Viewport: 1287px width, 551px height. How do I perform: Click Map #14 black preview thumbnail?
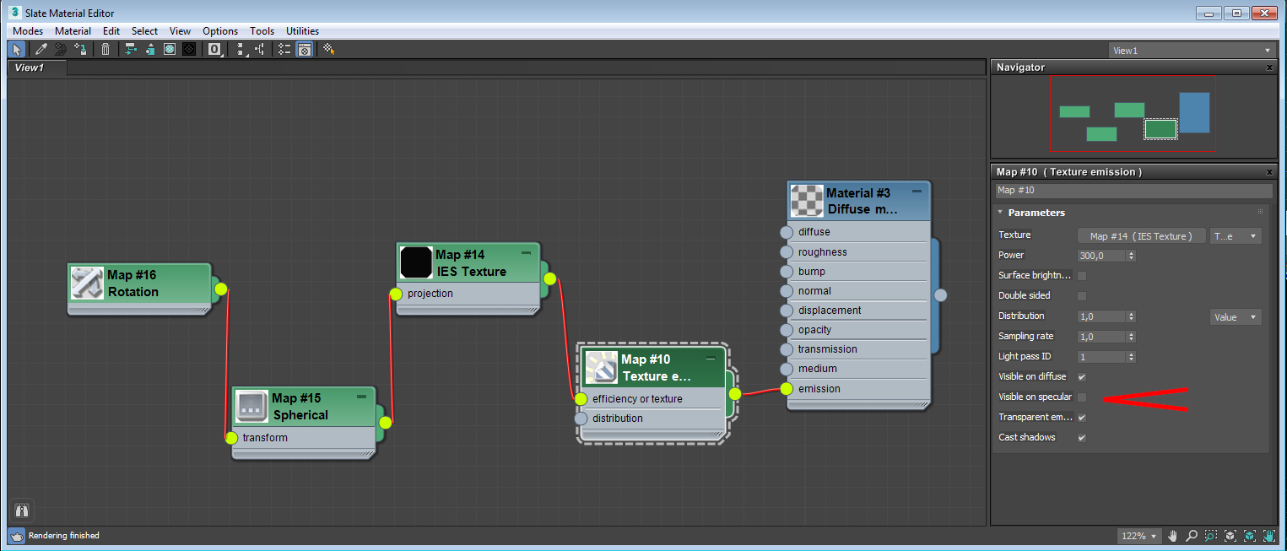pyautogui.click(x=416, y=262)
